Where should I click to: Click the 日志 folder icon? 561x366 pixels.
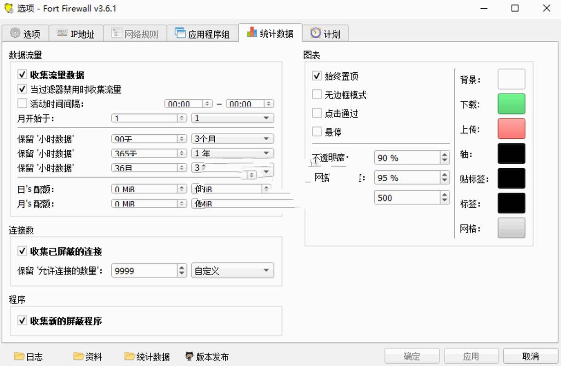(x=19, y=356)
